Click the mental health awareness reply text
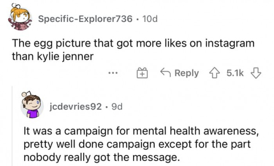Viewport: 274px width, 166px height. 137,129
